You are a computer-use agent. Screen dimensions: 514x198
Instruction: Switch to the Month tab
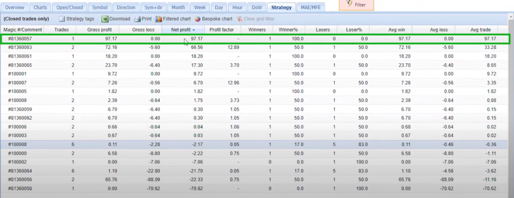coord(178,7)
